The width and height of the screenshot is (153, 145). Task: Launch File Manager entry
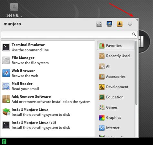pos(48,60)
